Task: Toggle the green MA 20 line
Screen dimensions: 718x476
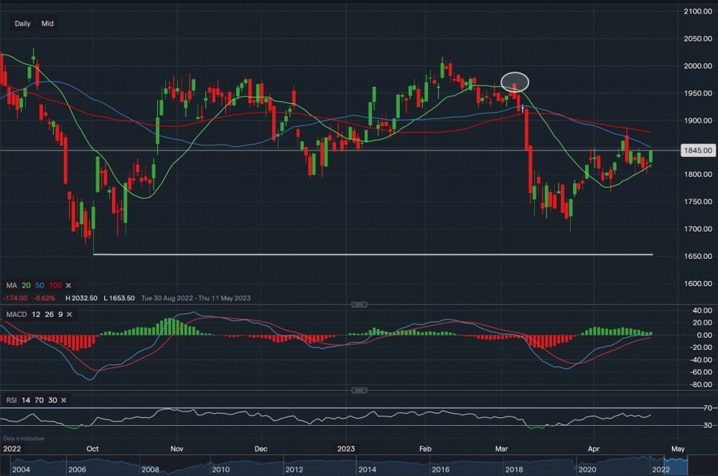Action: click(x=25, y=285)
